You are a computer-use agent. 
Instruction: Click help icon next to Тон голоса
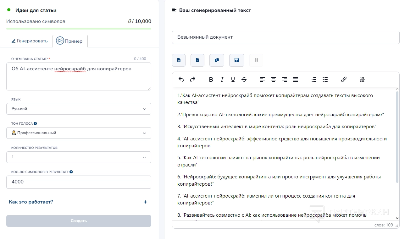35,124
